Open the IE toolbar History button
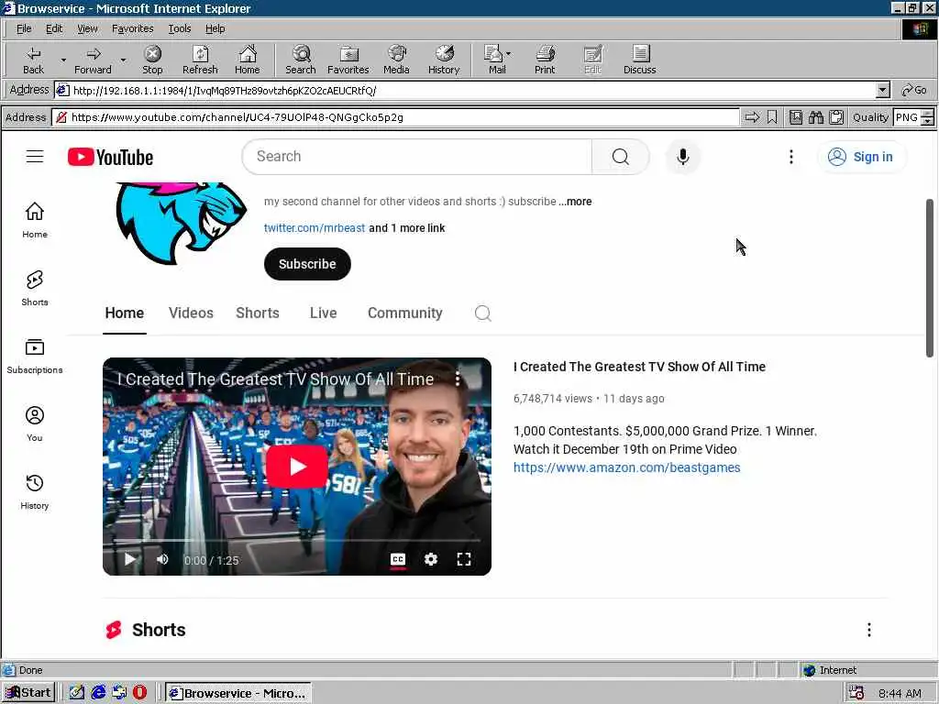The width and height of the screenshot is (939, 704). [444, 60]
